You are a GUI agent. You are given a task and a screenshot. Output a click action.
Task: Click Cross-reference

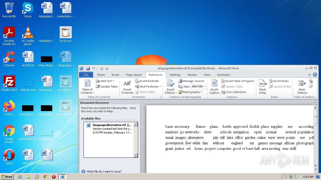point(233,92)
